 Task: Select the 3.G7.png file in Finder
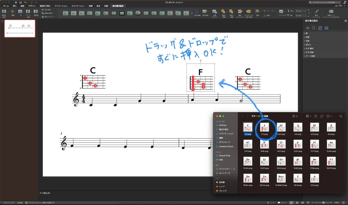pos(281,129)
